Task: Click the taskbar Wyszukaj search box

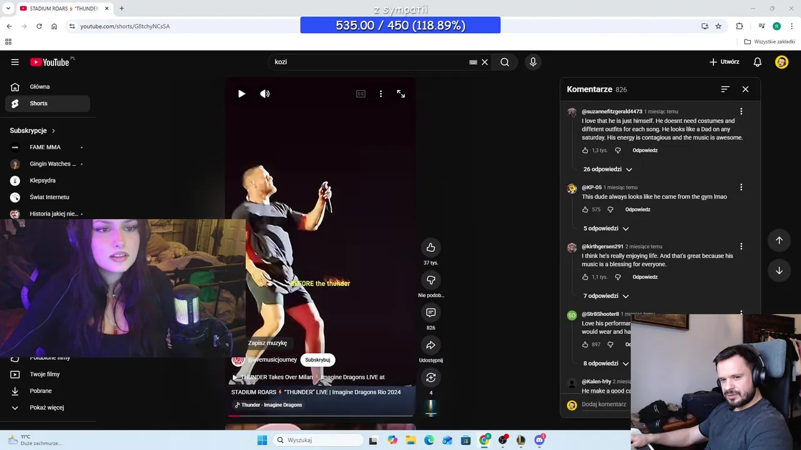Action: [319, 440]
